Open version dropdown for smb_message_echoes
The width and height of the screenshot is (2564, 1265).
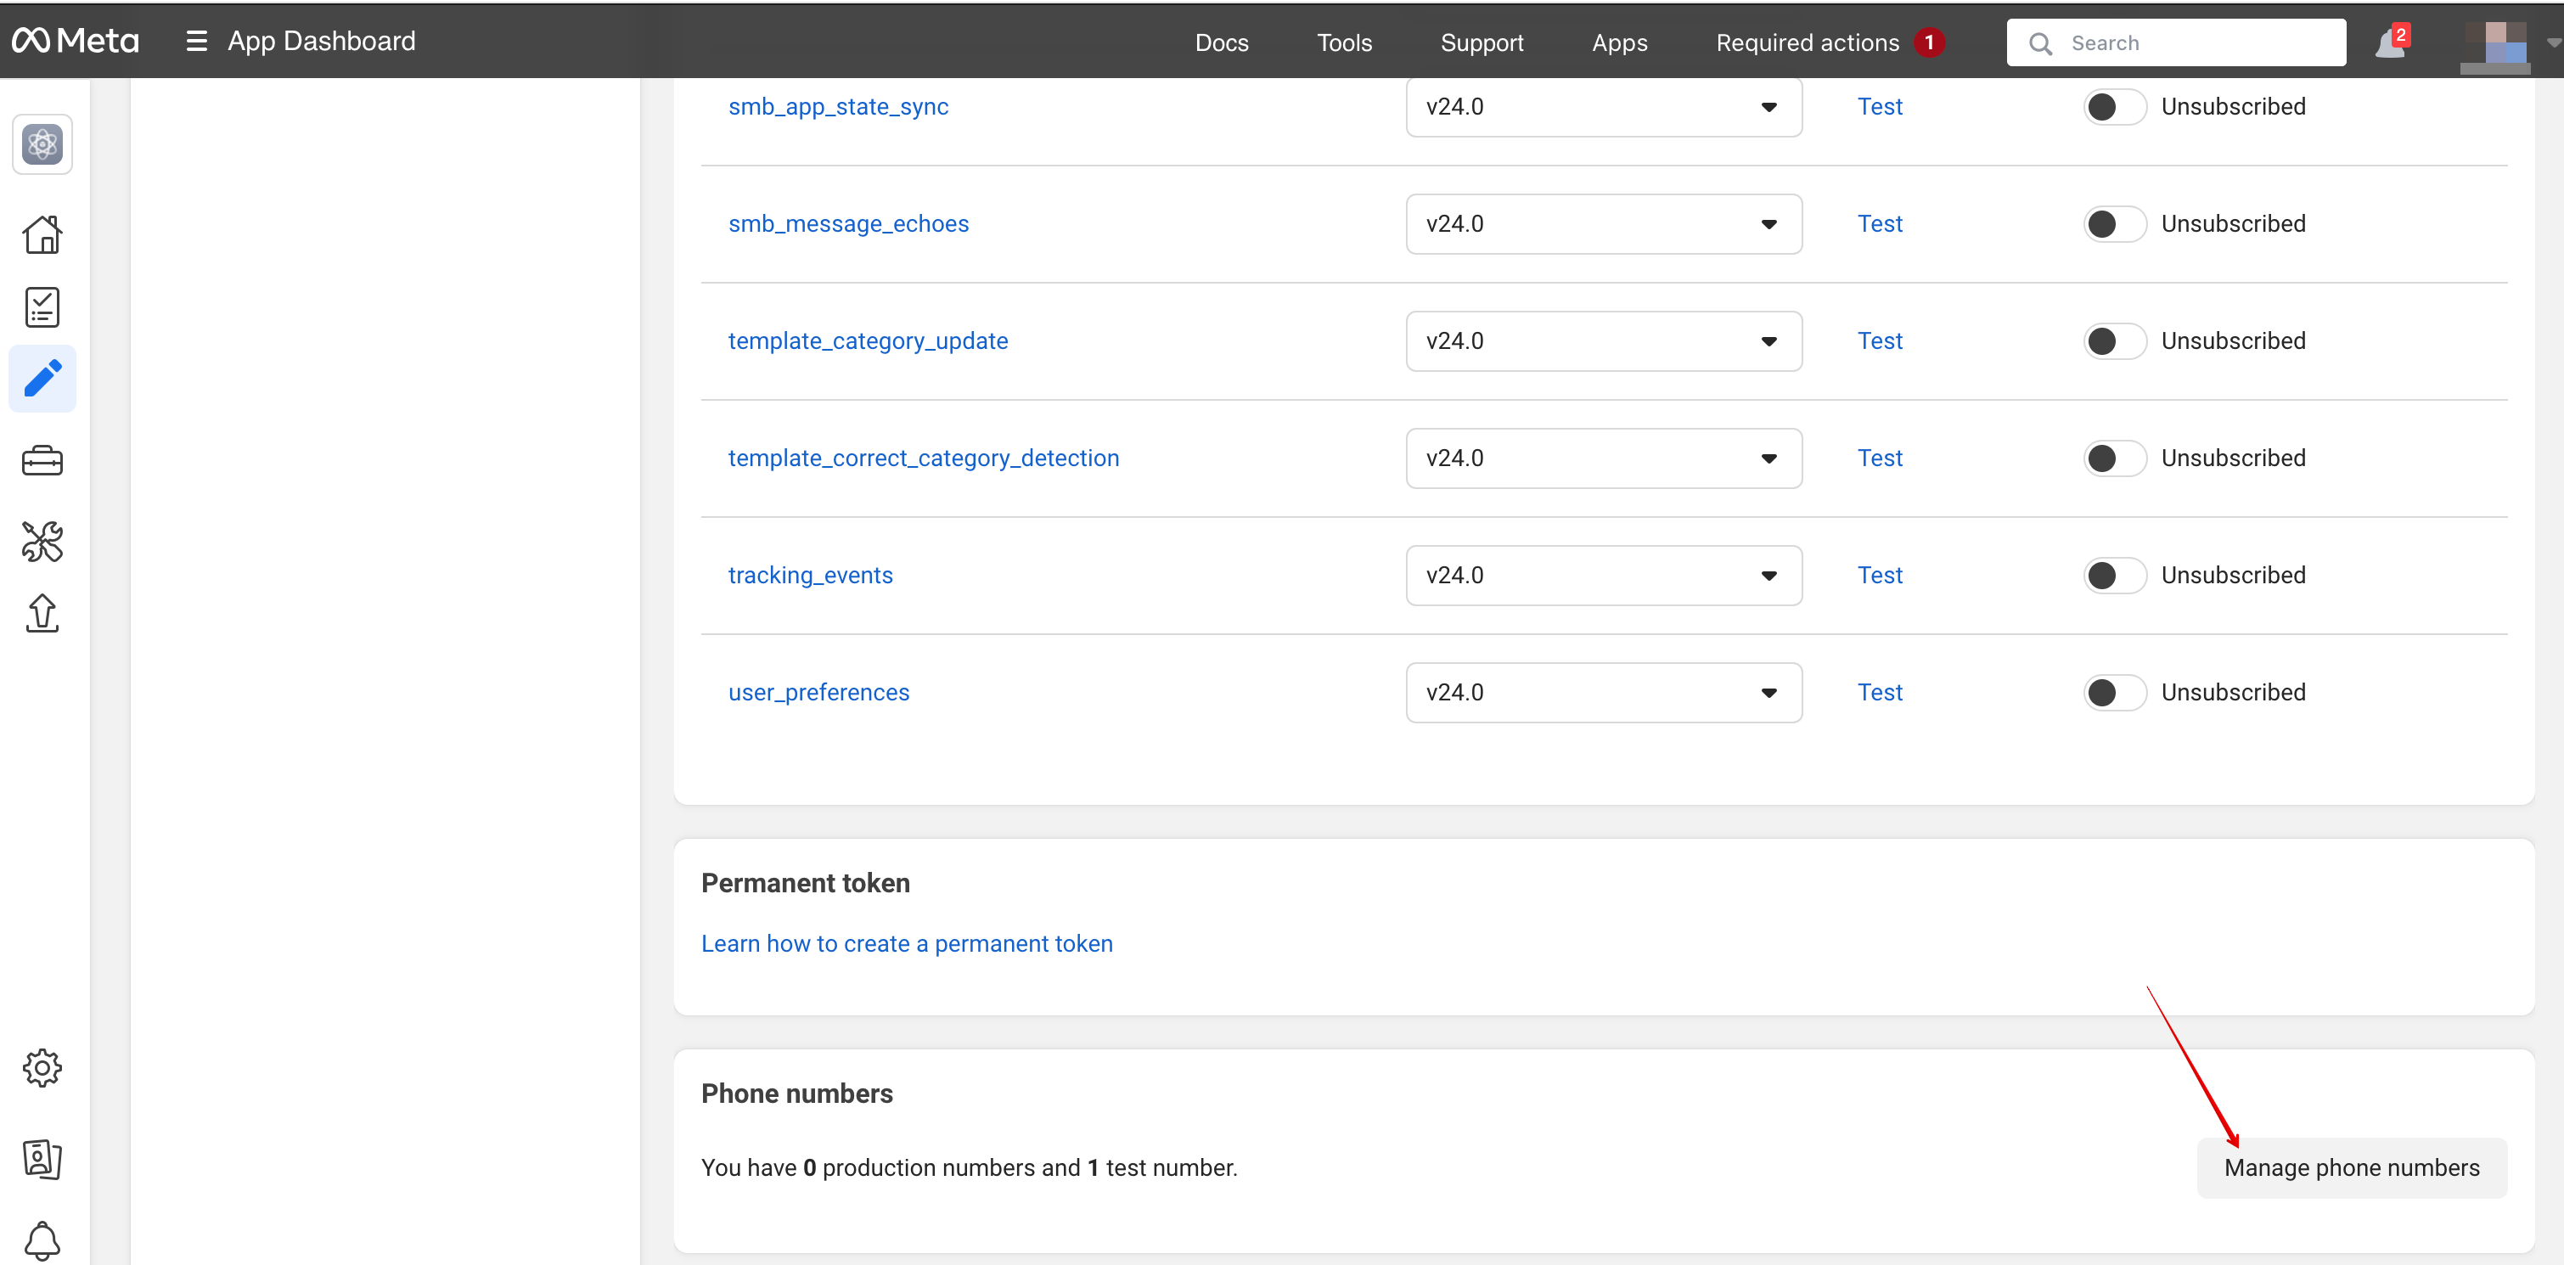(x=1603, y=224)
